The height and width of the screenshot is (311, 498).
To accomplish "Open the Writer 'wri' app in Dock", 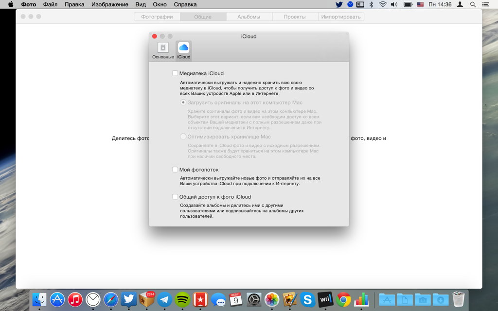I will [x=325, y=299].
